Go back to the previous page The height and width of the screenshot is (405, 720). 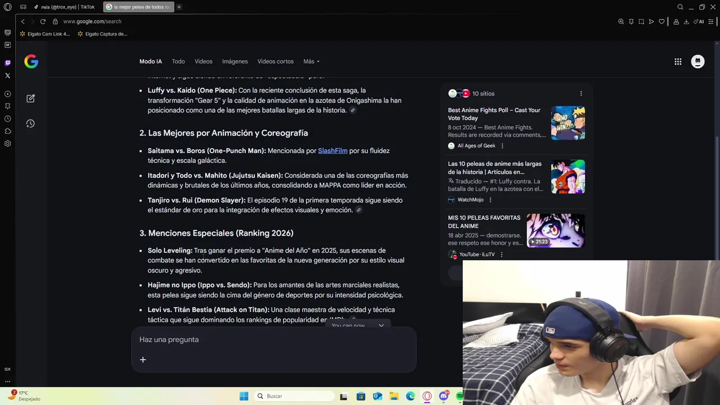(22, 21)
